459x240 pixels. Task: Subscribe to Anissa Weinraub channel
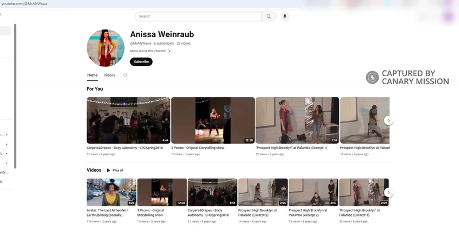[141, 62]
